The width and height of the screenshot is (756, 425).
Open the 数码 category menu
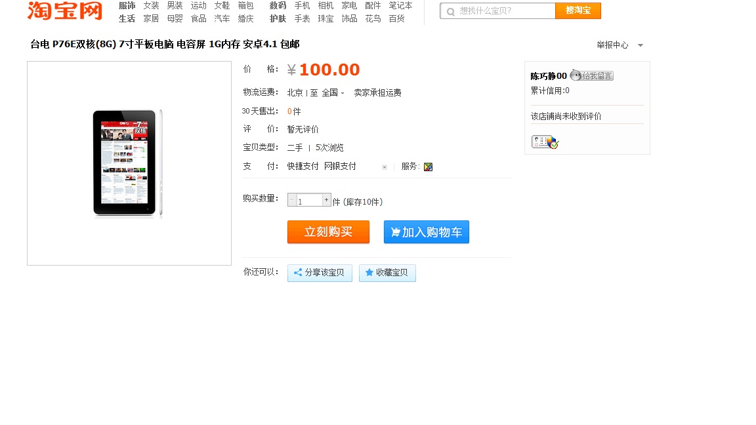coord(278,5)
